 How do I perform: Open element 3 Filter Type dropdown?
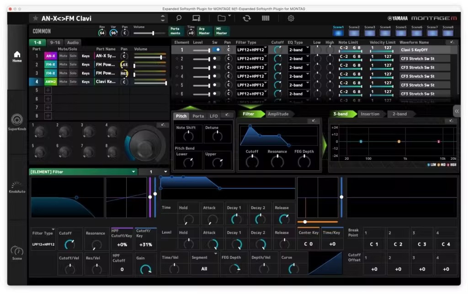(252, 68)
